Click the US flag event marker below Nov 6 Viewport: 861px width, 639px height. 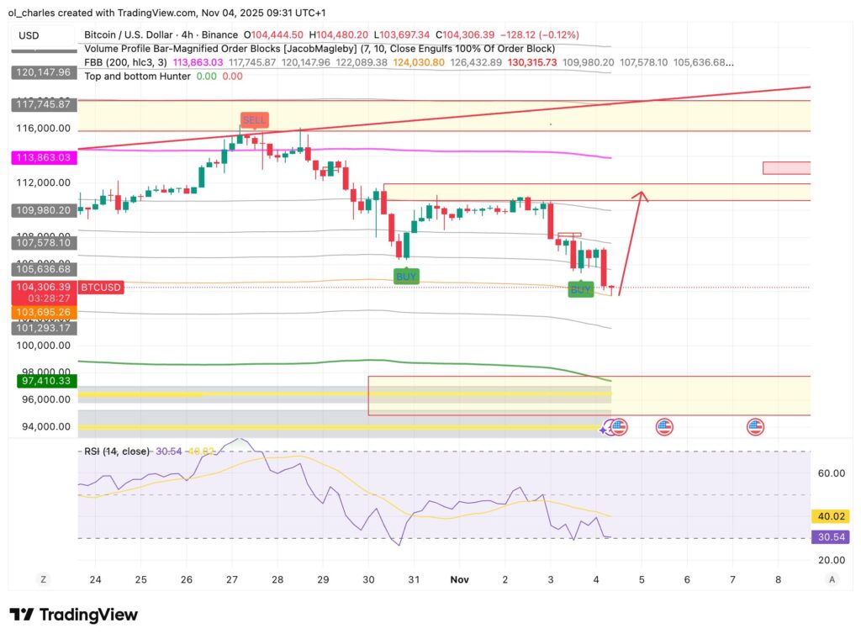tap(663, 426)
